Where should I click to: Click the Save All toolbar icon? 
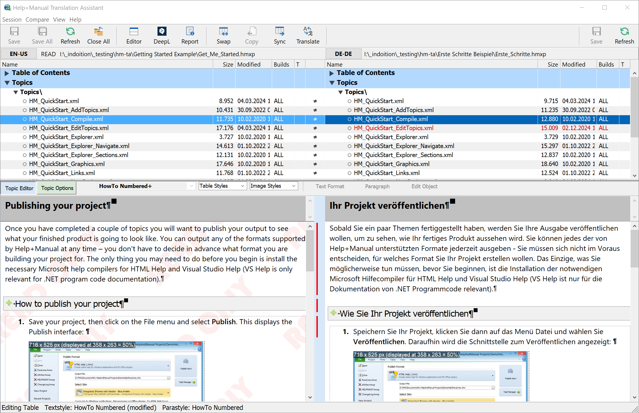coord(42,35)
